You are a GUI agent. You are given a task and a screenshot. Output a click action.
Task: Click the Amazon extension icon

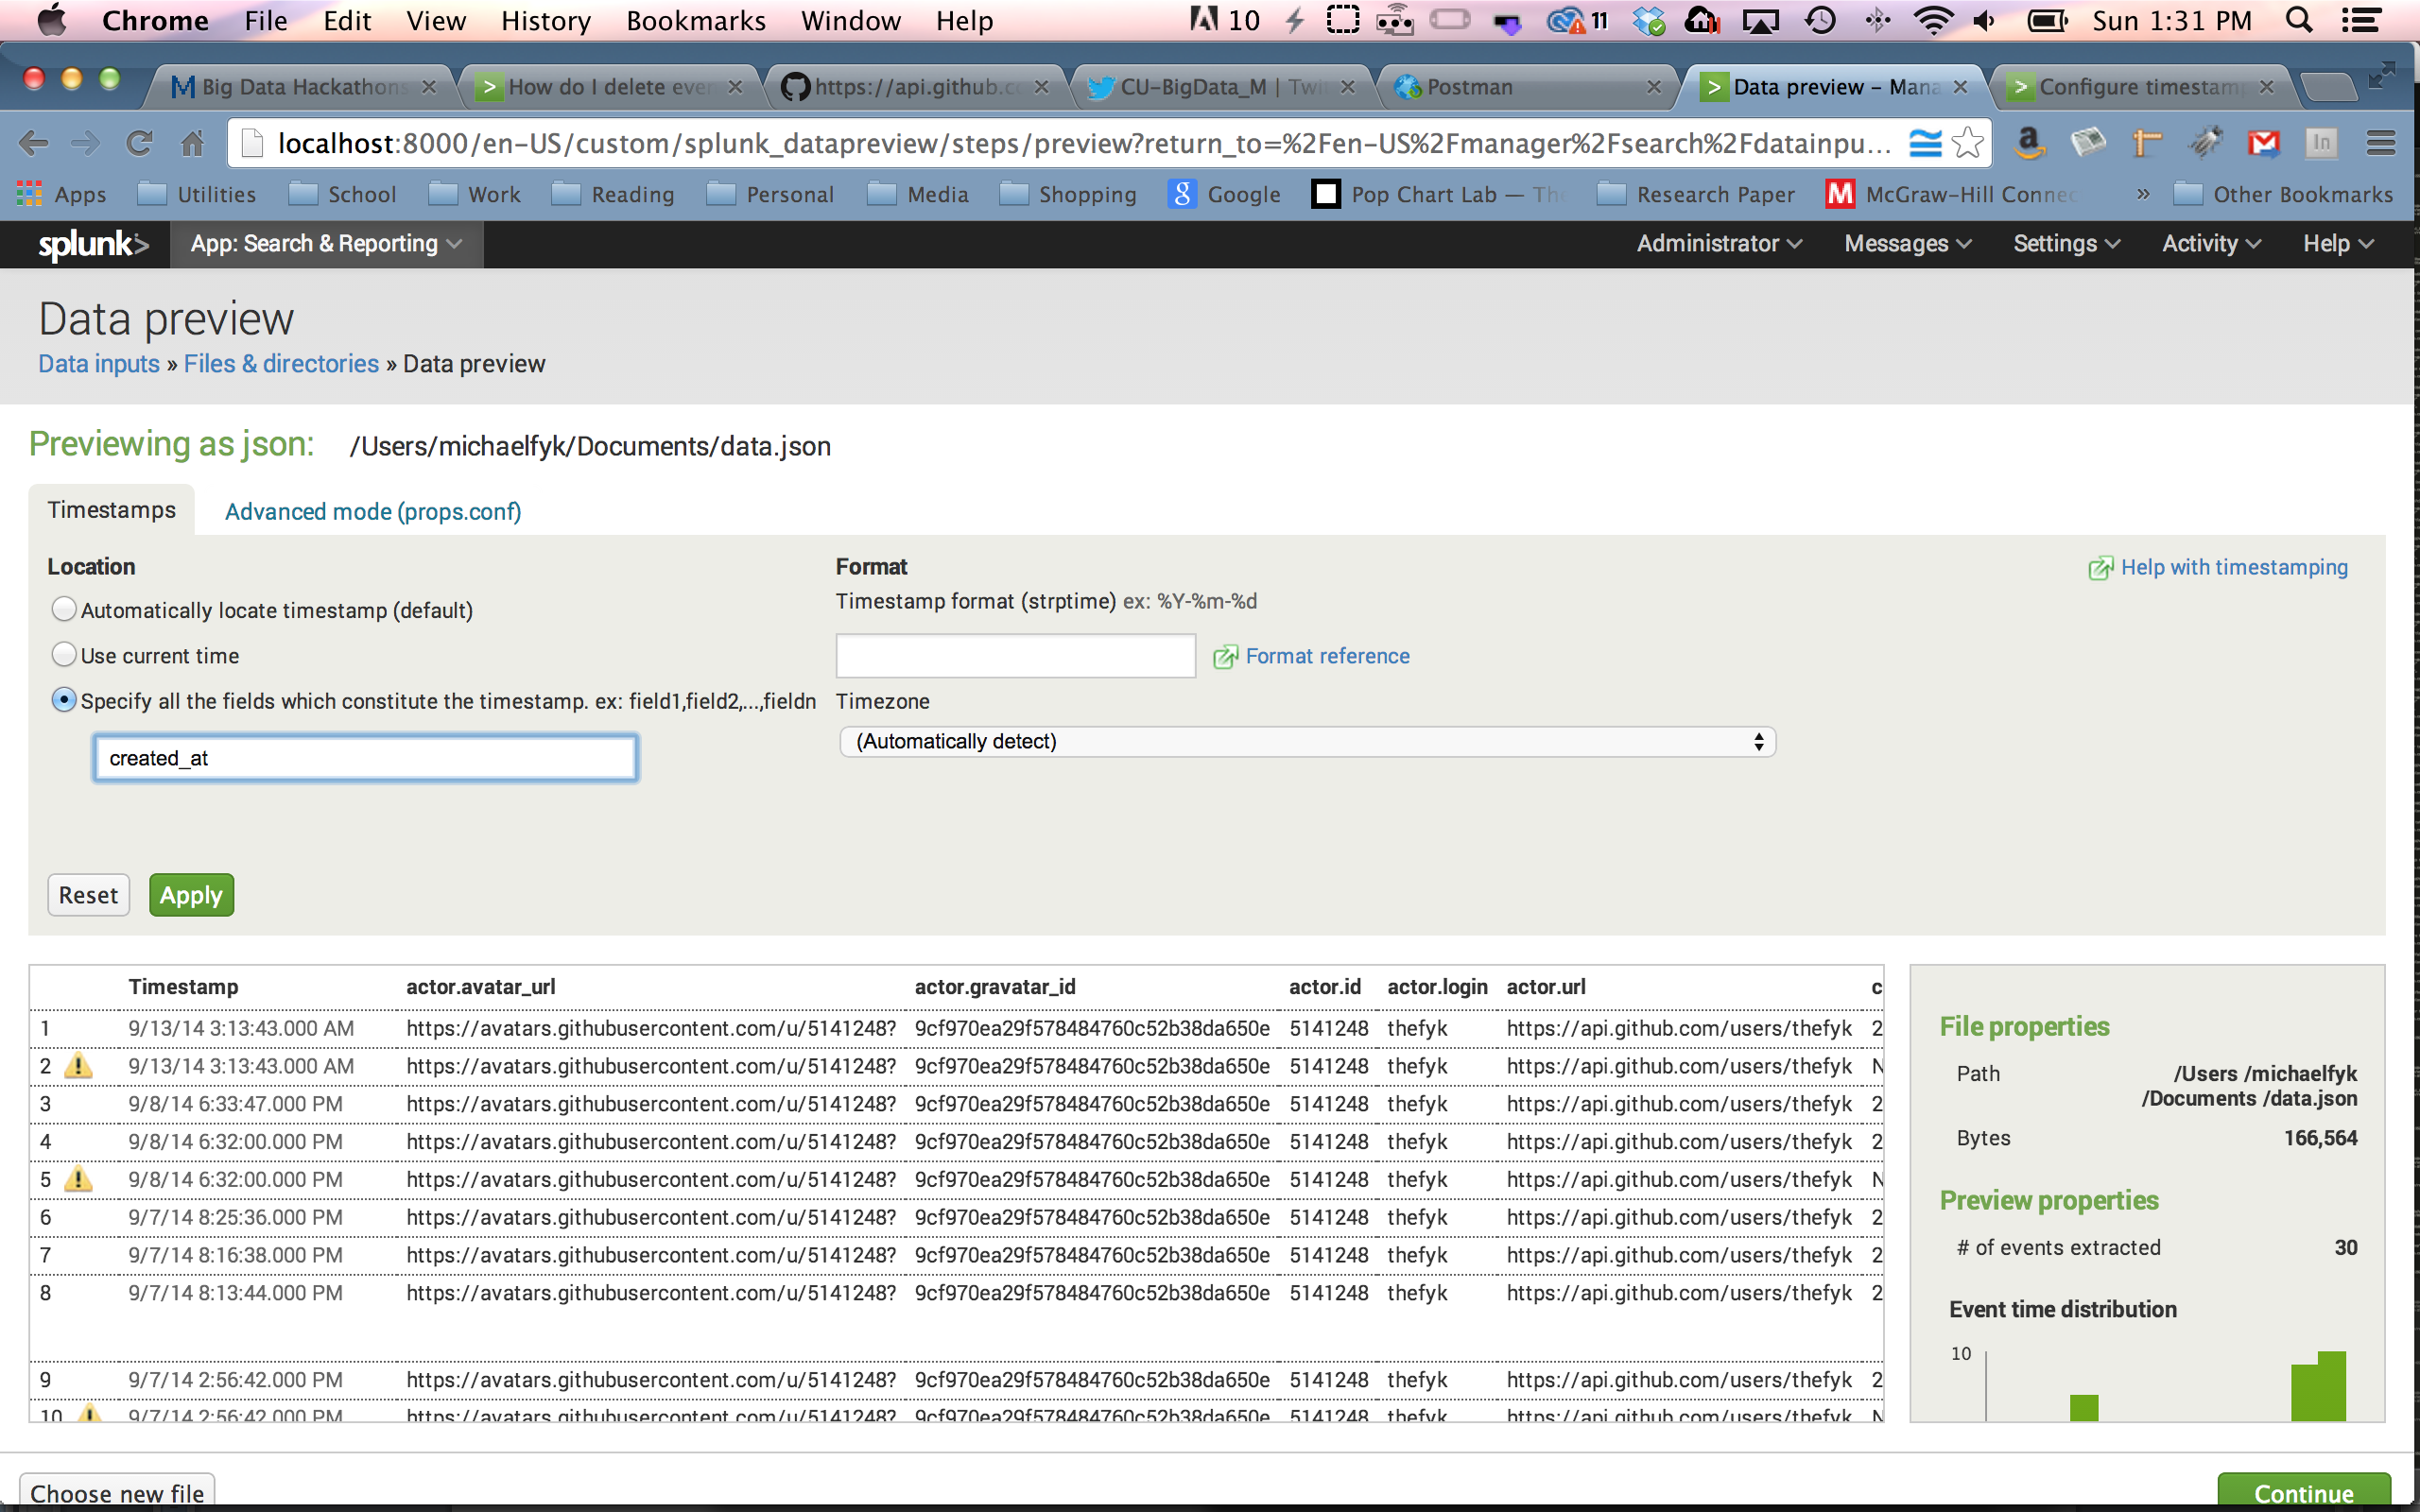coord(2029,144)
